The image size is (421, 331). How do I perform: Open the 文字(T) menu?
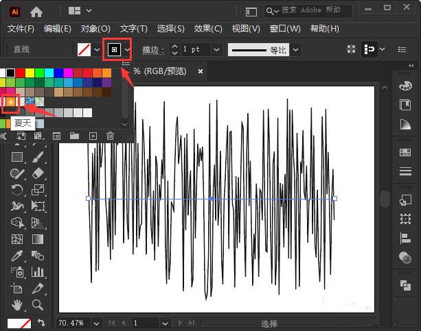[x=133, y=29]
